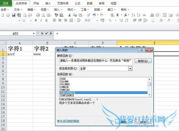This screenshot has width=179, height=131.
Task: Expand the classic 格式 menu dropdown
Action: point(71,10)
